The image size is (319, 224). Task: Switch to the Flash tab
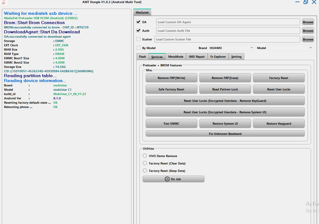pos(143,56)
